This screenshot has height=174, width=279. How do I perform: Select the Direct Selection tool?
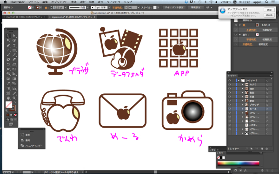[14, 36]
